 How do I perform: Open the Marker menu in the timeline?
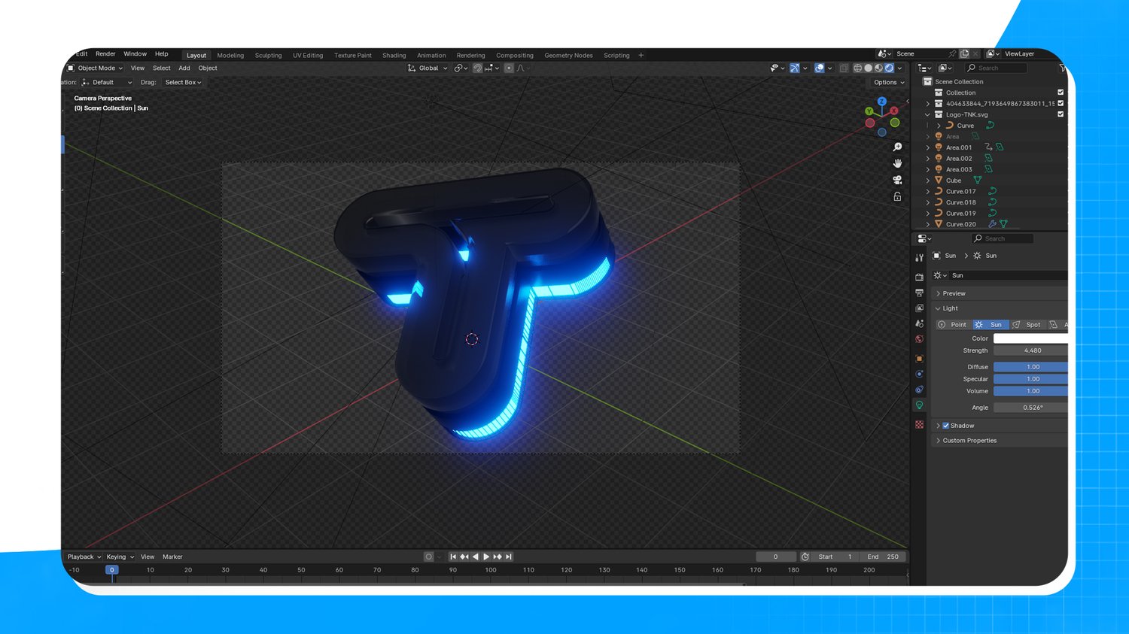pyautogui.click(x=172, y=557)
